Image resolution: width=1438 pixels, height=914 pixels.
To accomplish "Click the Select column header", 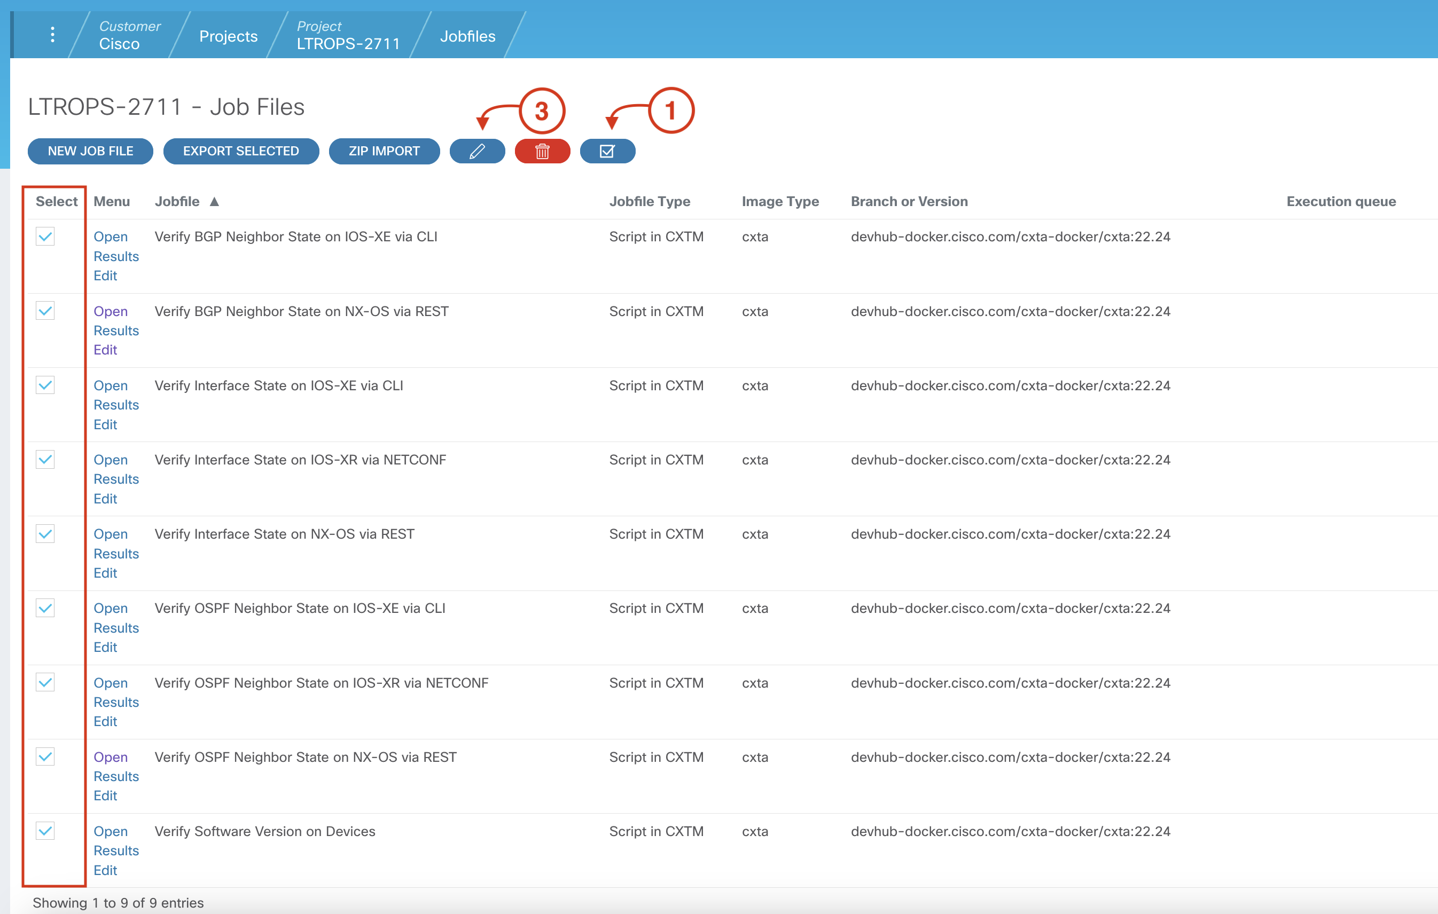I will (x=57, y=202).
